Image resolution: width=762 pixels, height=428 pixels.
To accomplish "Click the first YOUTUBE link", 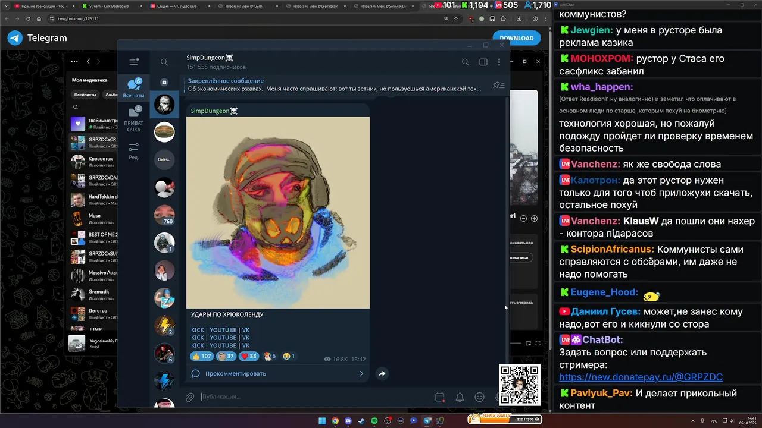I will (x=223, y=330).
